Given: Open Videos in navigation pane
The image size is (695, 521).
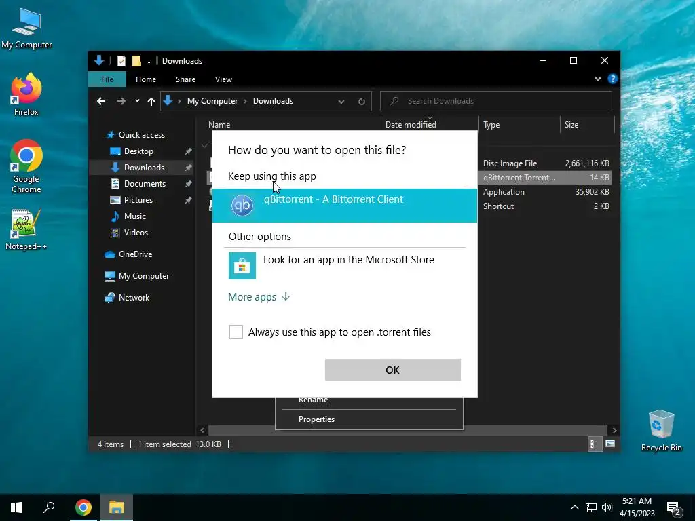Looking at the screenshot, I should pyautogui.click(x=136, y=233).
